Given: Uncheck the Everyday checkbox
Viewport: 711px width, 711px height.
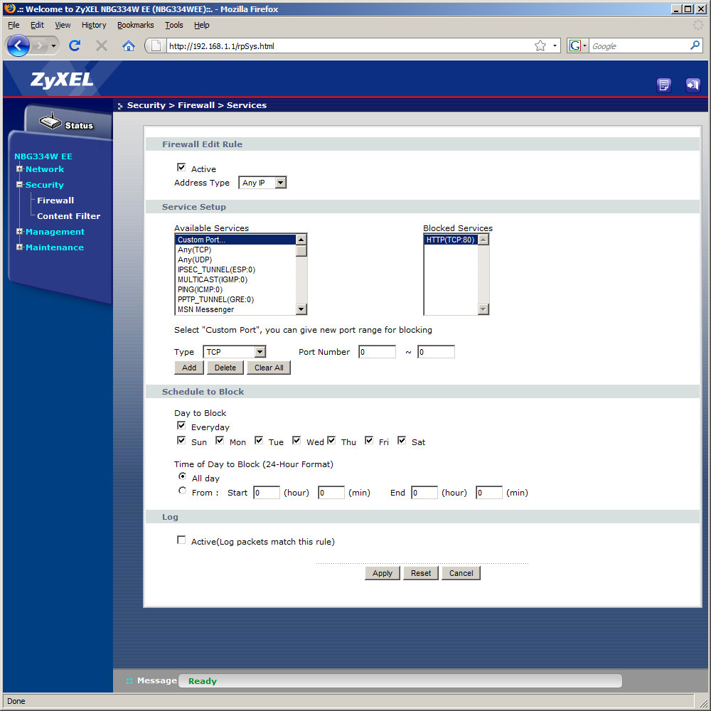Looking at the screenshot, I should pos(181,426).
